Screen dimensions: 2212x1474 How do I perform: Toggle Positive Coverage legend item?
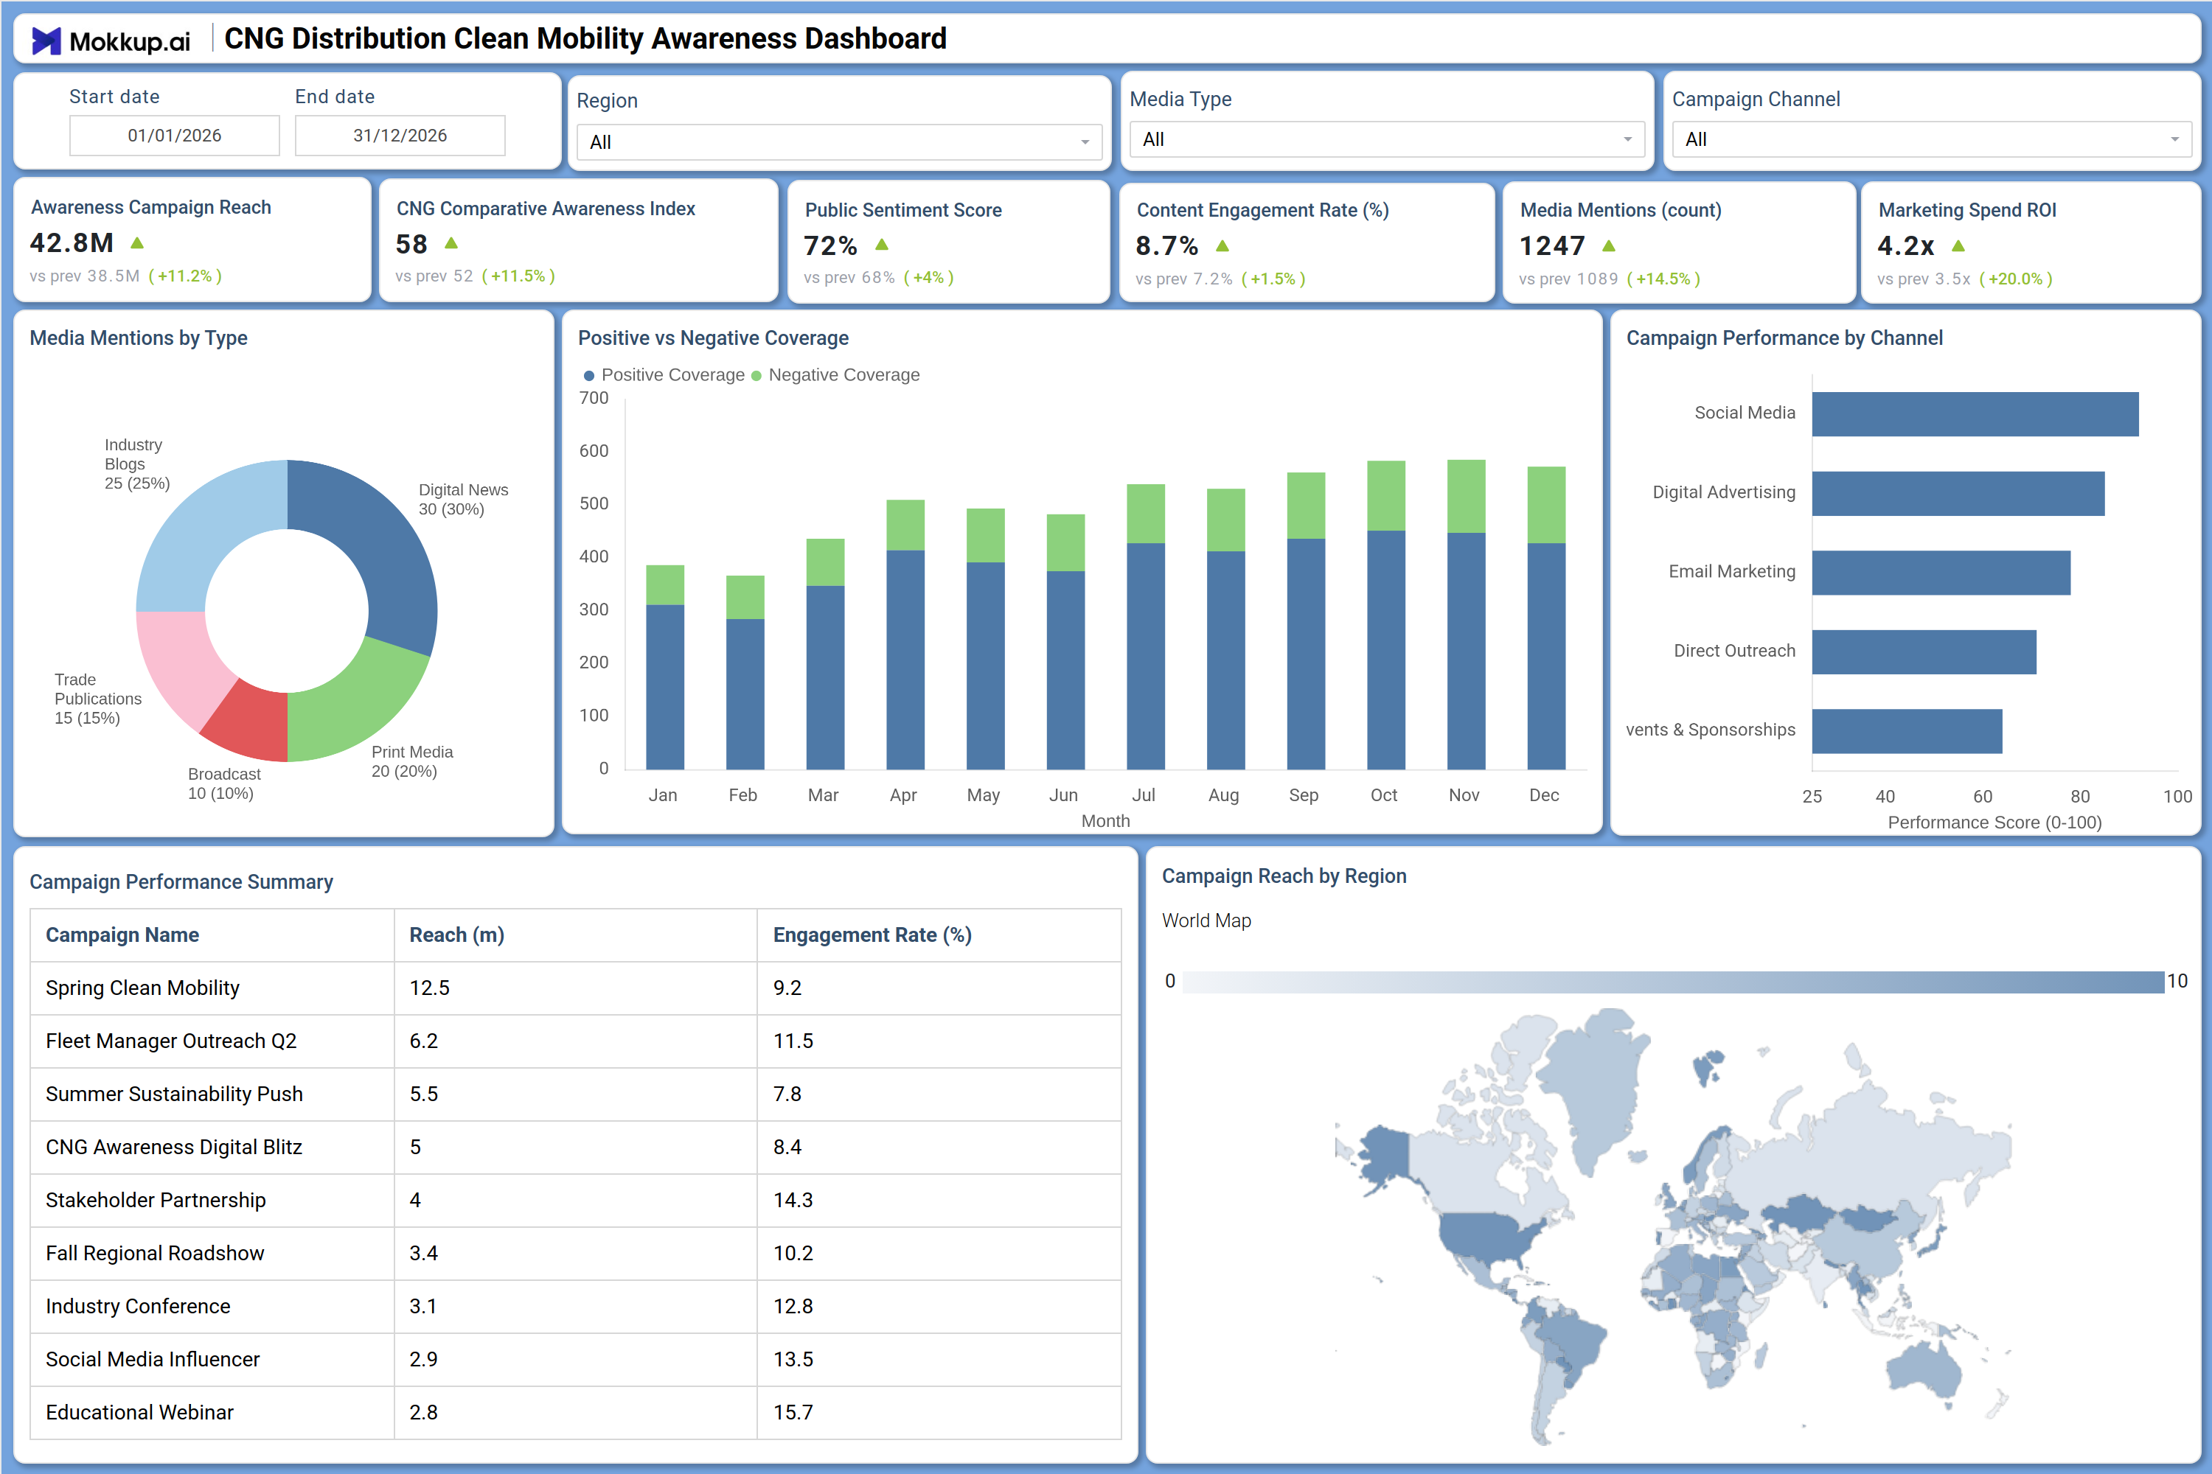coord(665,375)
